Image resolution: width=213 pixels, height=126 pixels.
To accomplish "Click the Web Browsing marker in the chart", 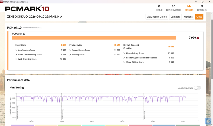I will click(63, 114).
